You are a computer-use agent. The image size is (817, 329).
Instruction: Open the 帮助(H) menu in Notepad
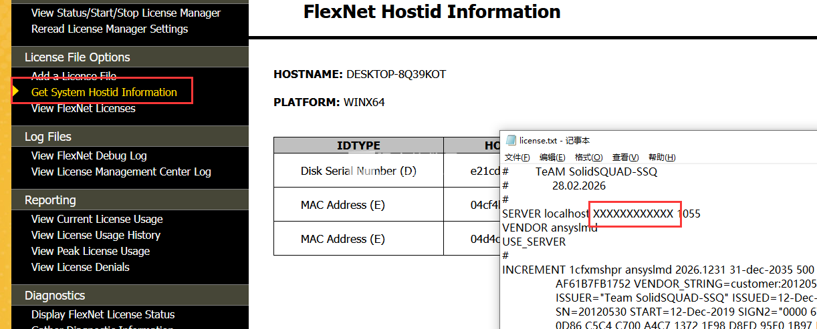661,157
